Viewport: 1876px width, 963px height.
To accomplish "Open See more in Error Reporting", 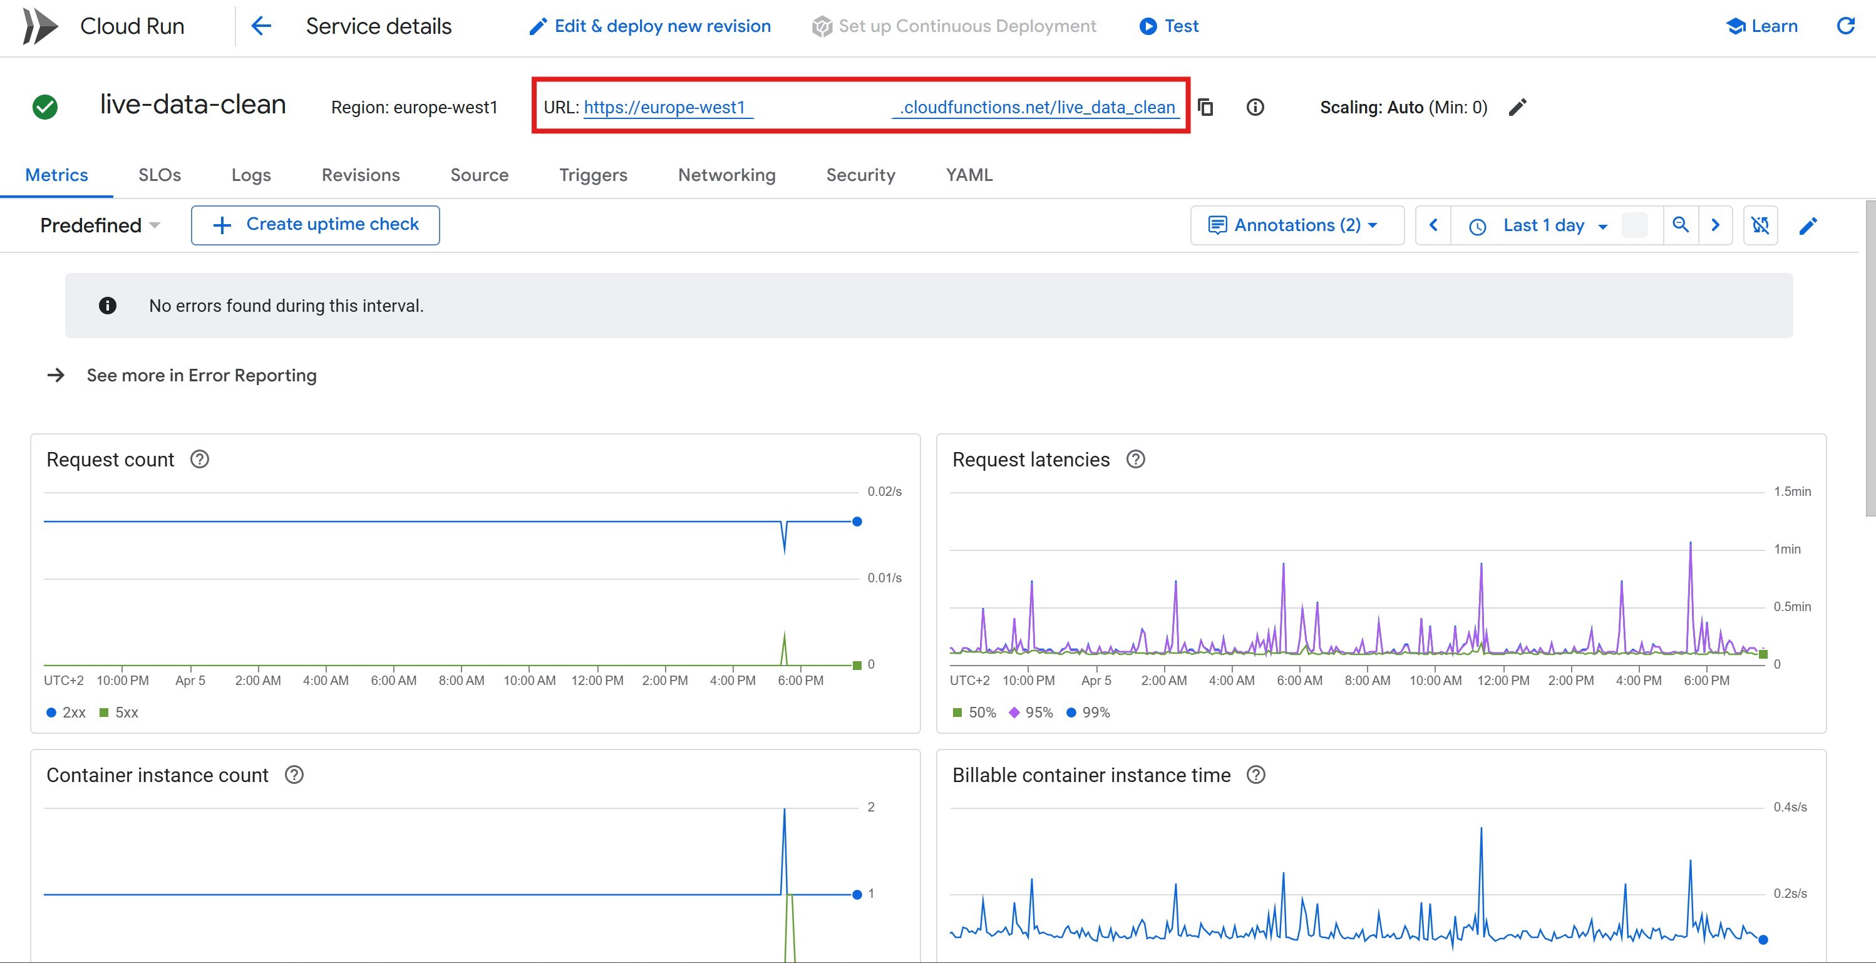I will tap(182, 375).
